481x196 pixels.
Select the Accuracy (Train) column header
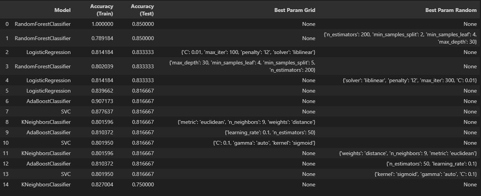tap(102, 10)
